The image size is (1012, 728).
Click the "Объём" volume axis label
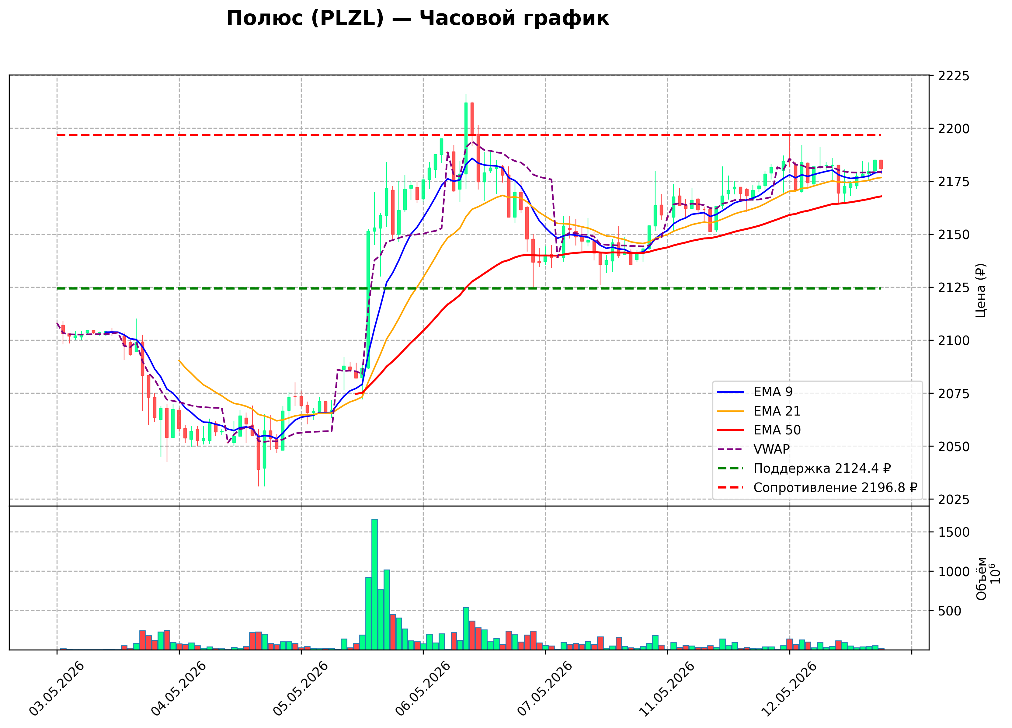pyautogui.click(x=981, y=578)
